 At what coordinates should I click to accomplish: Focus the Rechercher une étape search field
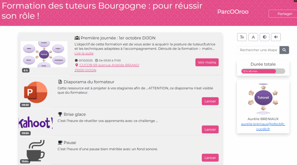tap(258, 50)
